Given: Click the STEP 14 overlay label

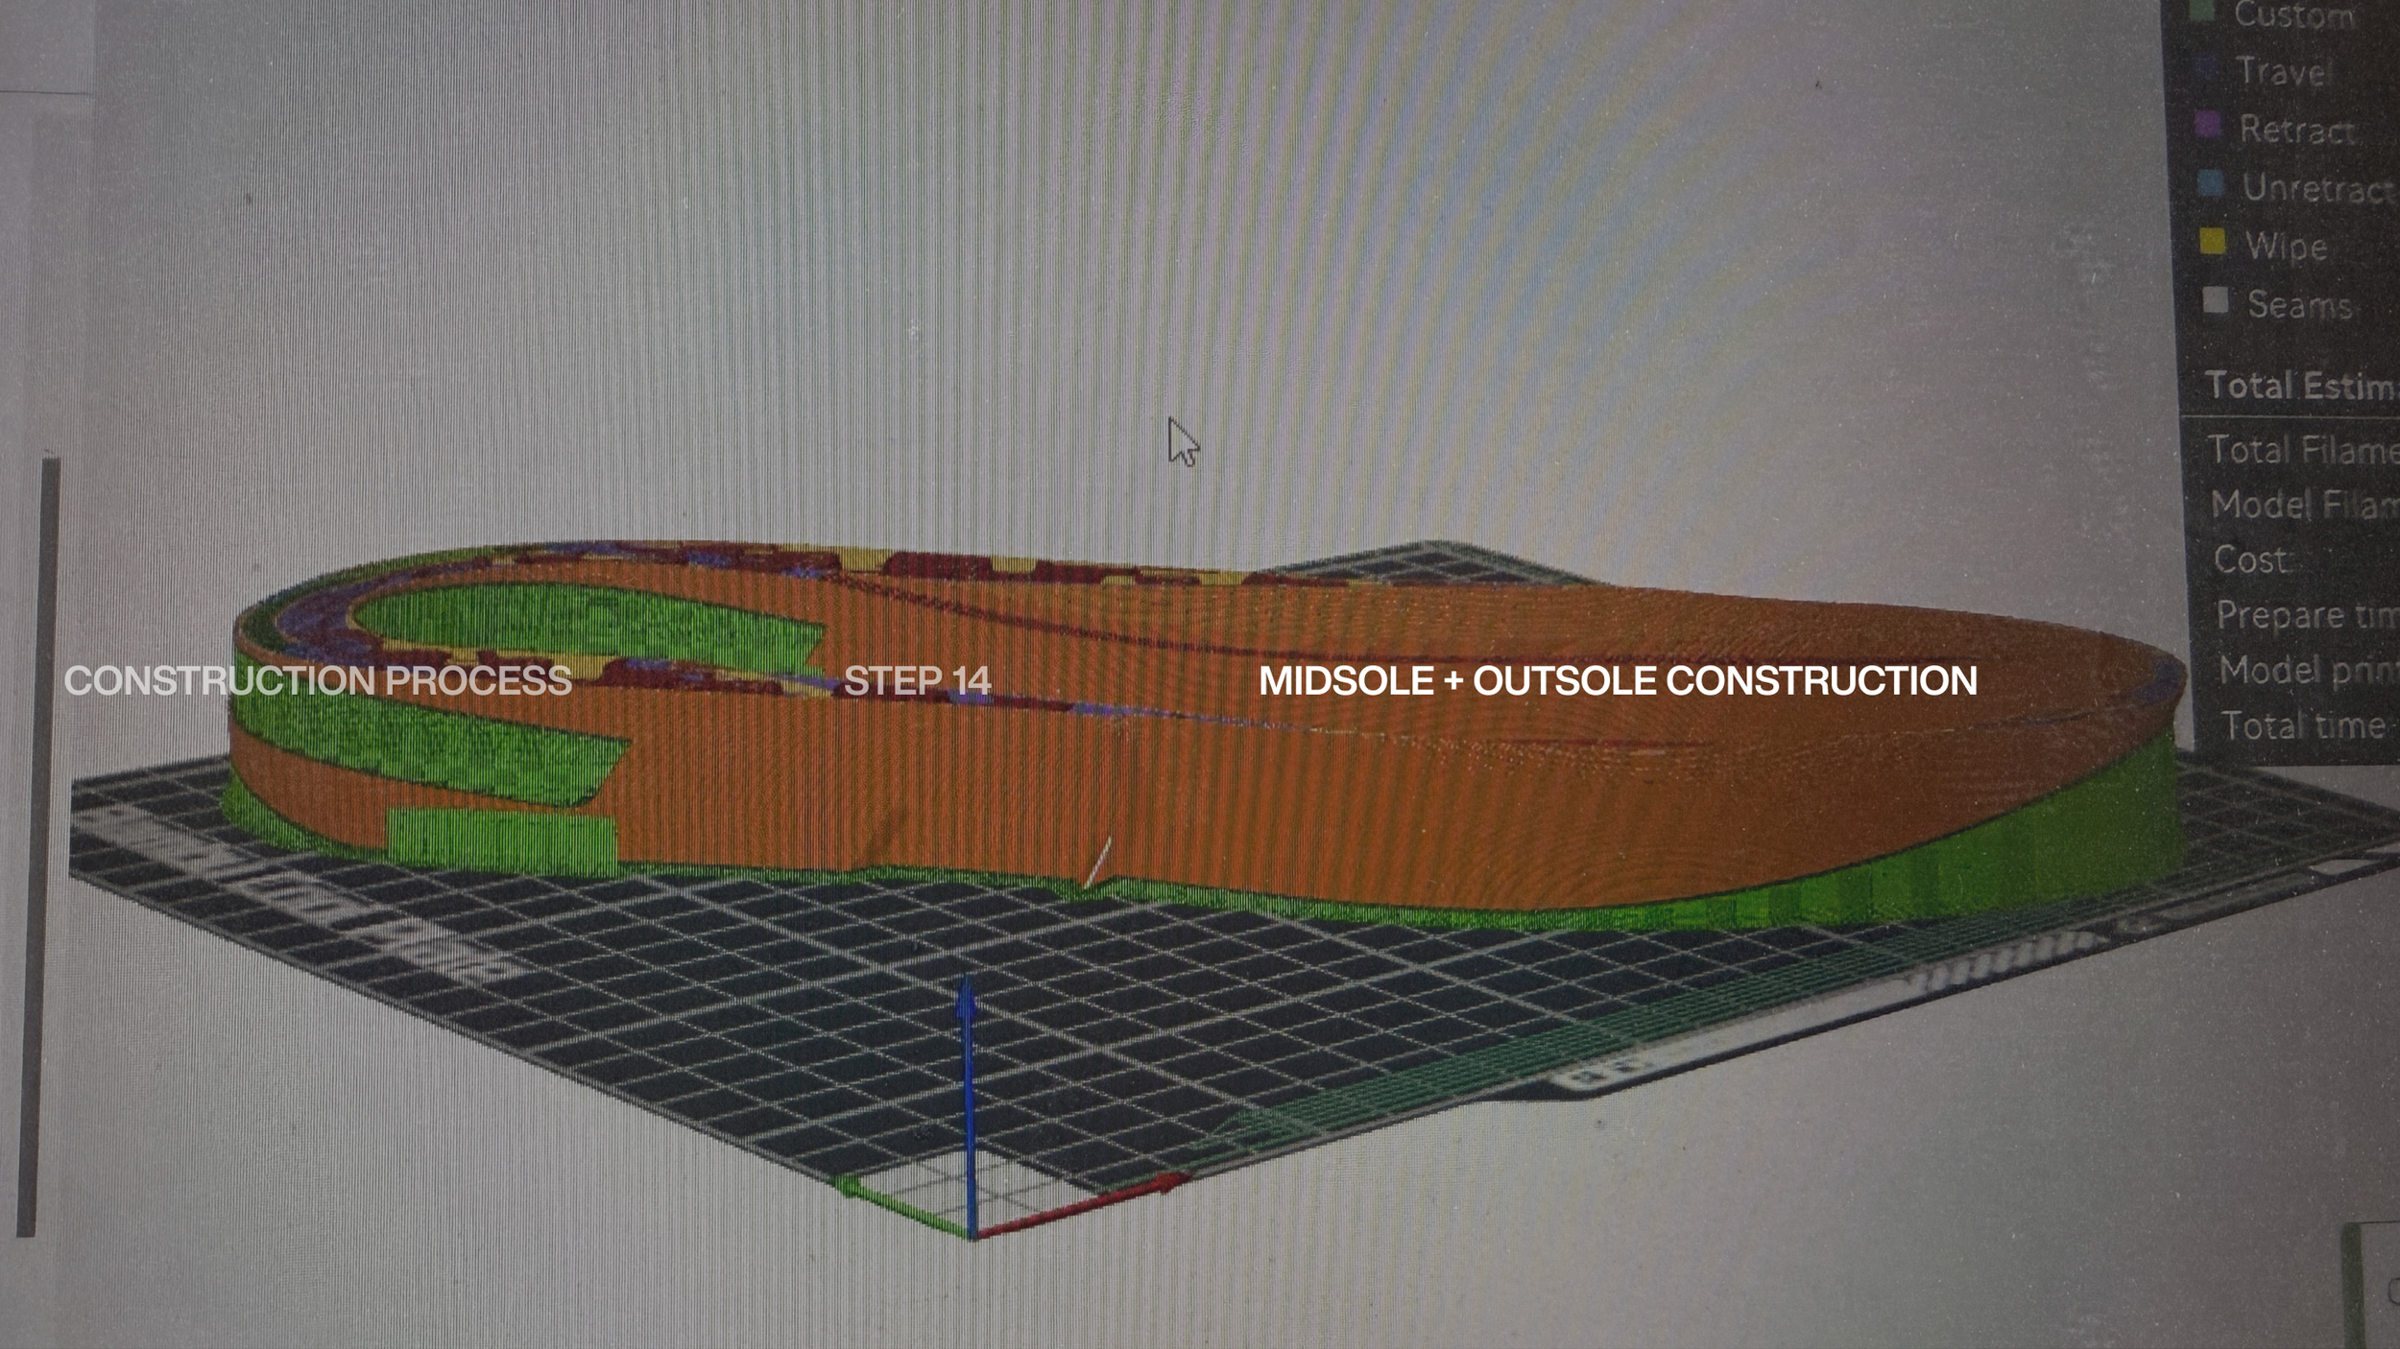Looking at the screenshot, I should 916,680.
